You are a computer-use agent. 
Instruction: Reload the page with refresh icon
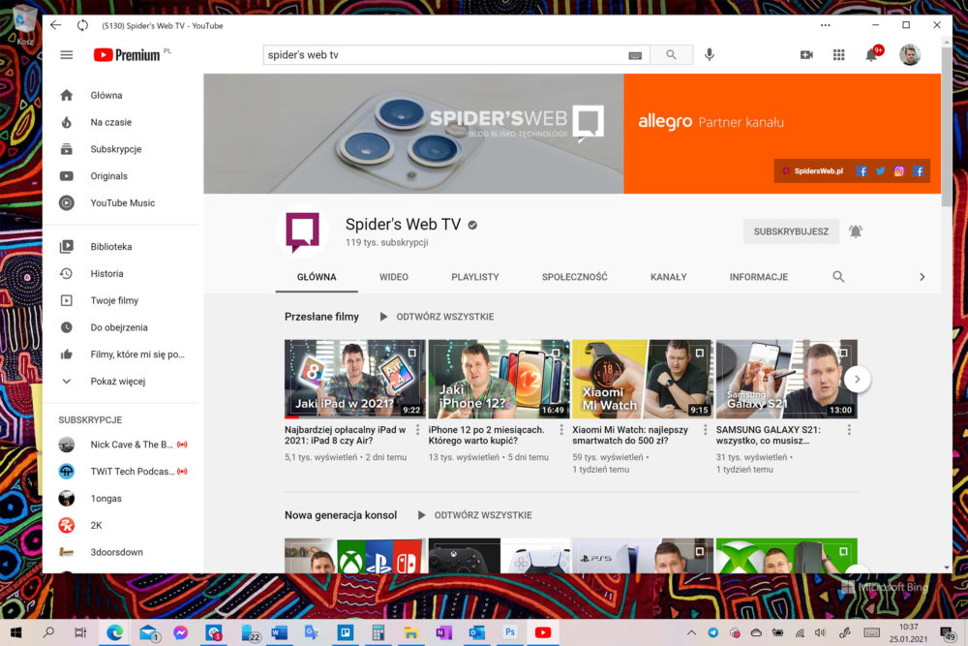(82, 25)
